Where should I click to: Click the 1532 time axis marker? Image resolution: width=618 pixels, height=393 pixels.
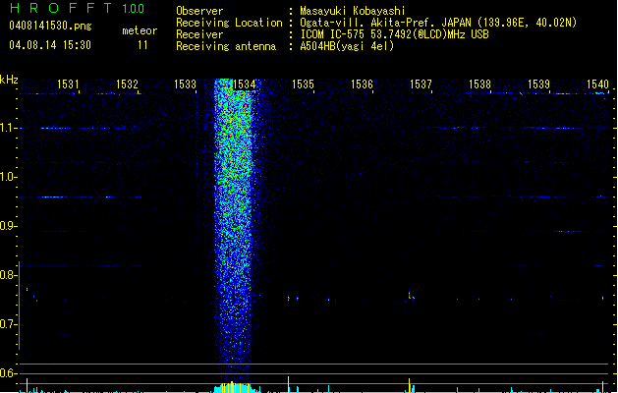[128, 84]
